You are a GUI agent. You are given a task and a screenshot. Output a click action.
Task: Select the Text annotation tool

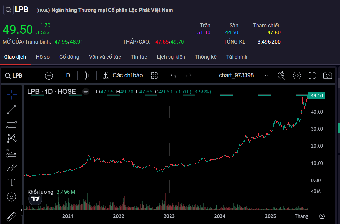click(x=11, y=182)
